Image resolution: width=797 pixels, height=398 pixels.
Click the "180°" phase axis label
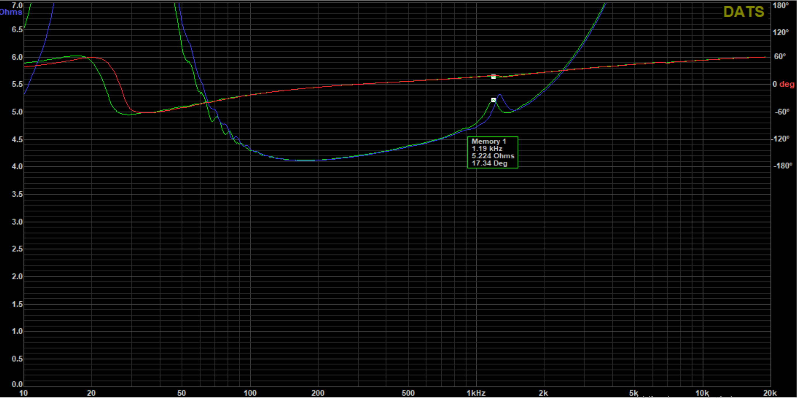780,5
